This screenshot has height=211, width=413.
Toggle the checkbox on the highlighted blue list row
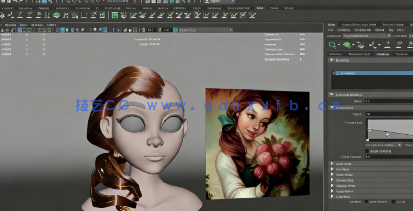pos(334,73)
